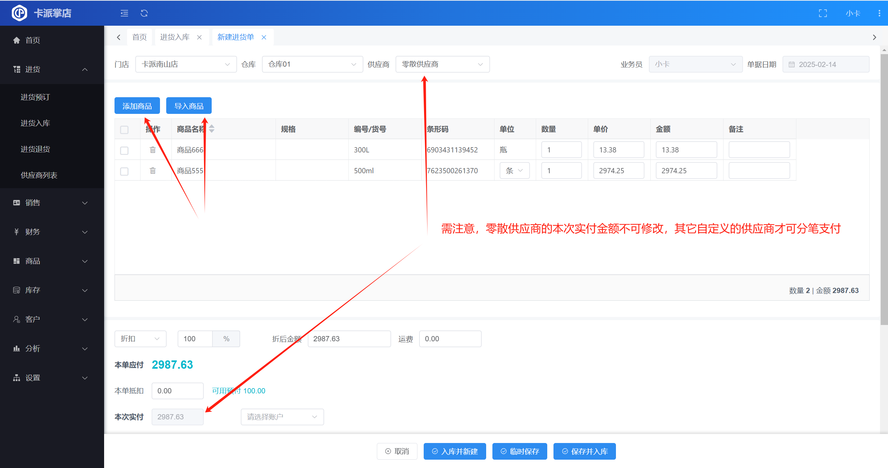This screenshot has height=468, width=888.
Task: Close the 新建进货单 tab
Action: click(x=264, y=37)
